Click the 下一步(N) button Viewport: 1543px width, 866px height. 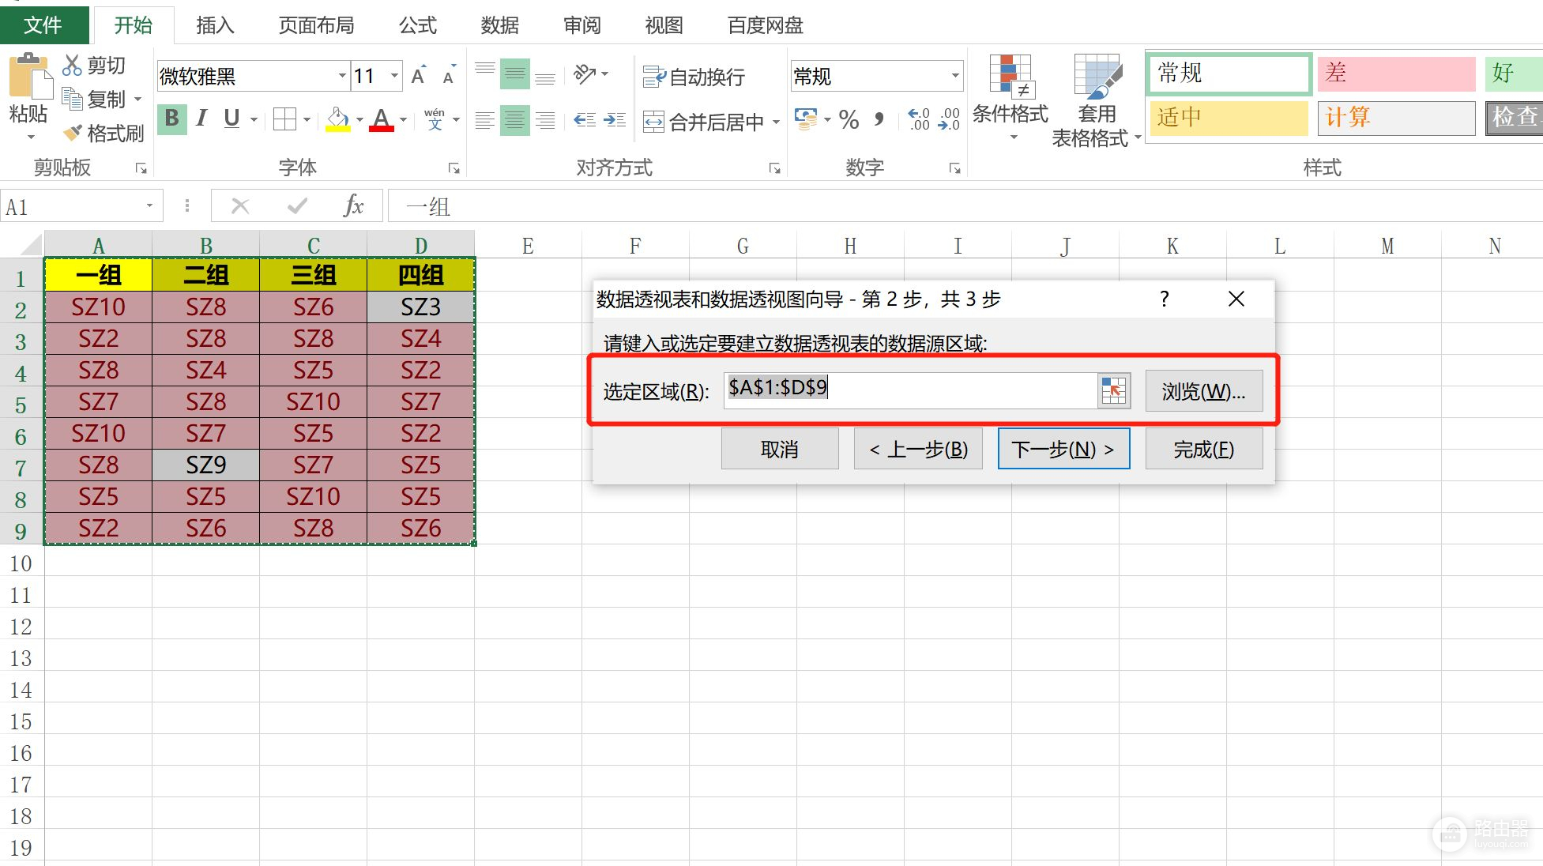pyautogui.click(x=1063, y=449)
